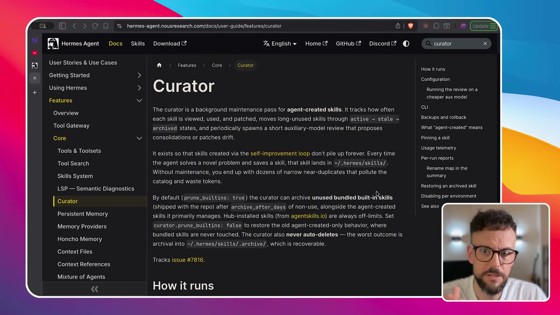Viewport: 560px width, 315px height.
Task: Click the search box containing curator
Action: (456, 44)
